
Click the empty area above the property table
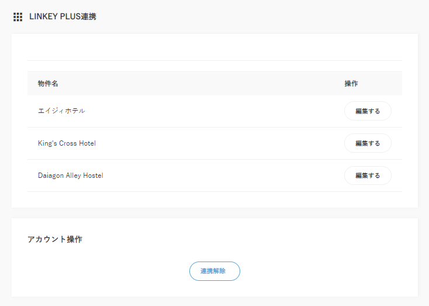pos(214,47)
